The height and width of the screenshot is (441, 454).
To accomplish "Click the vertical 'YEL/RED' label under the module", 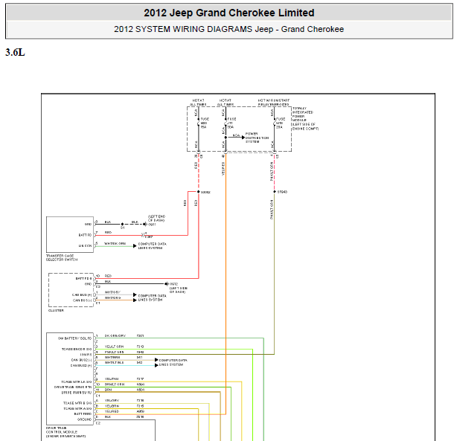I will 223,169.
